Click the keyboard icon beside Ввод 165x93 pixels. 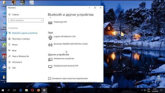10,50
